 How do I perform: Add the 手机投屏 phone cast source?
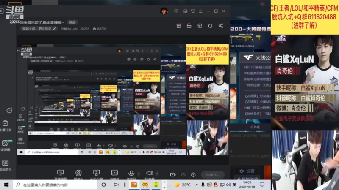(x=97, y=174)
